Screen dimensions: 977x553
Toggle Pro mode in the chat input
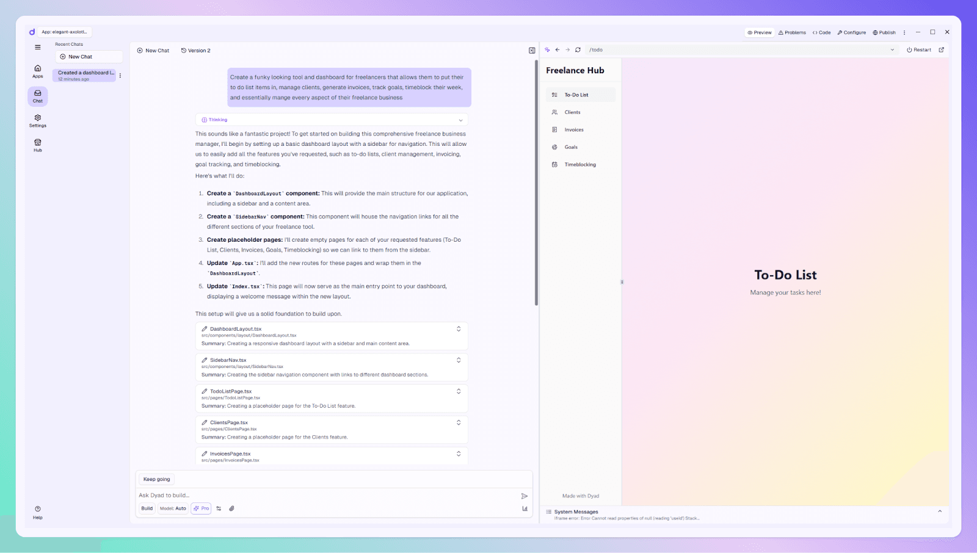[x=201, y=508]
